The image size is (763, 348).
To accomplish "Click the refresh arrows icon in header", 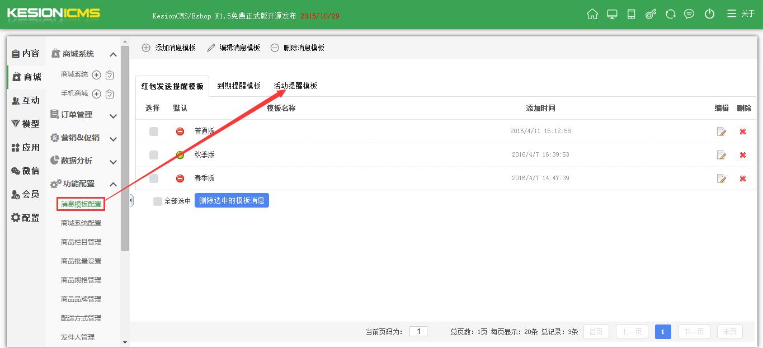I will 670,14.
